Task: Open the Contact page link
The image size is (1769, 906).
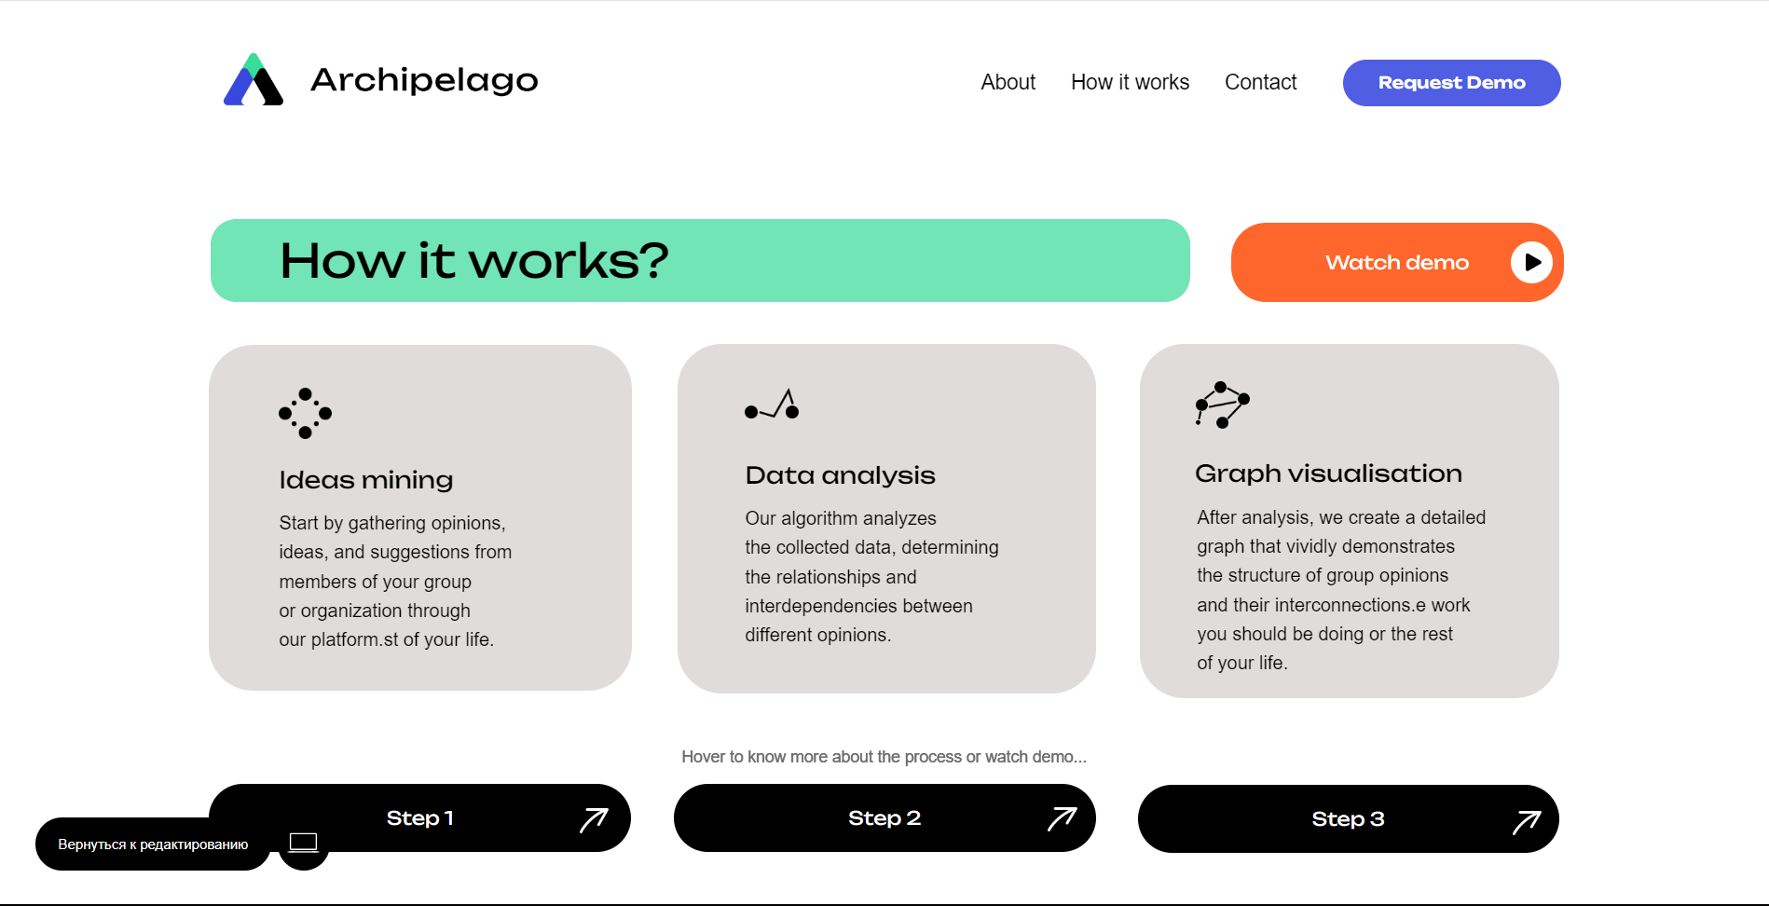Action: click(x=1260, y=82)
